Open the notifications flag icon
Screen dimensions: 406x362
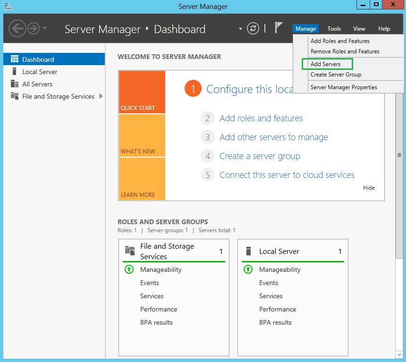279,28
